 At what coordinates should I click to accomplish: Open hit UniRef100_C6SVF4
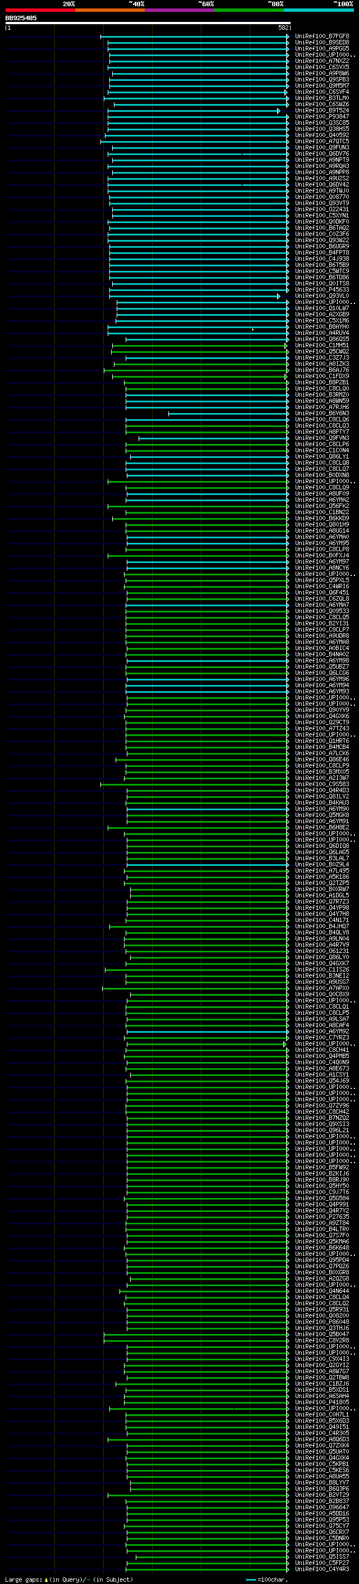click(x=321, y=92)
